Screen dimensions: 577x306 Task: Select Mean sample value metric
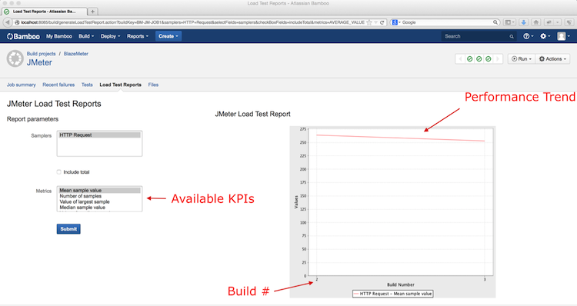(99, 190)
